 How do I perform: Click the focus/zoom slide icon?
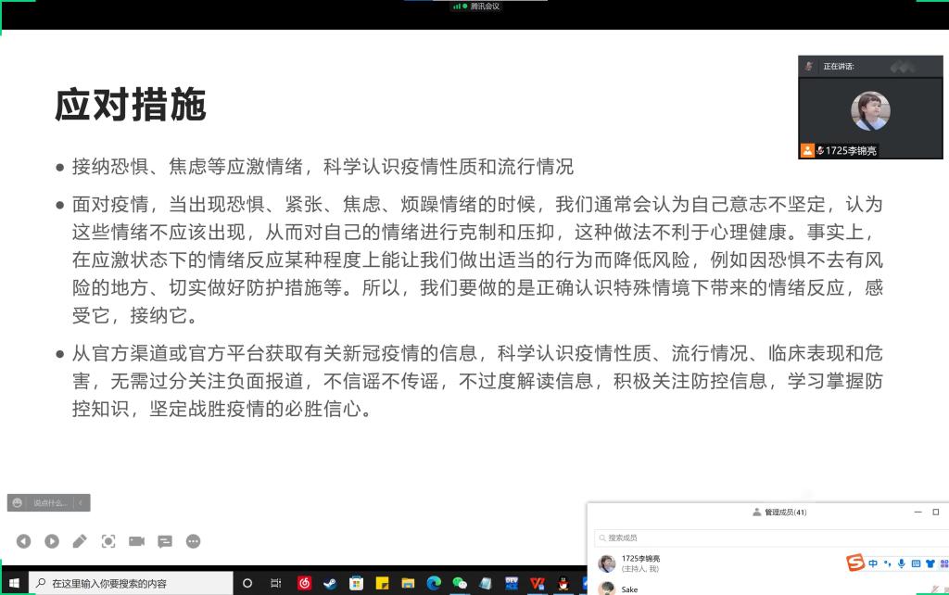click(x=108, y=541)
